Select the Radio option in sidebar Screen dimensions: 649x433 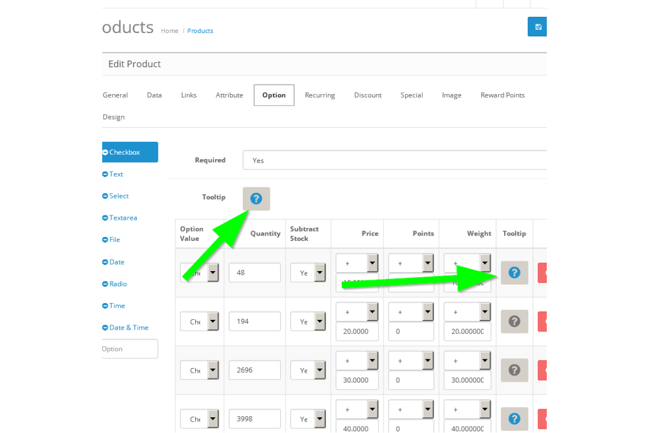118,284
